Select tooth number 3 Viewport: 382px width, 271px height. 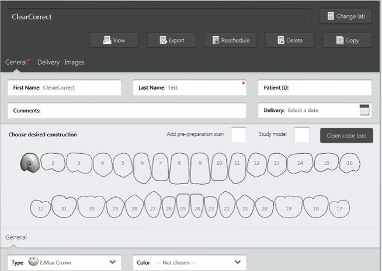[x=79, y=163]
